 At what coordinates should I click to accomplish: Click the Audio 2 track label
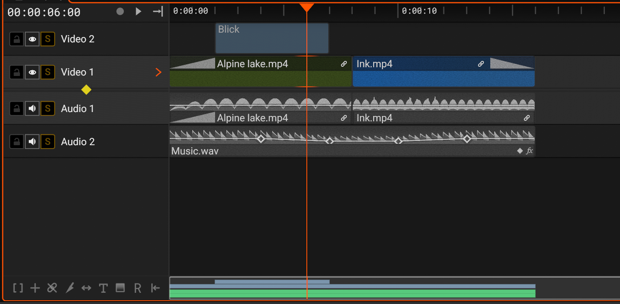[x=78, y=142]
